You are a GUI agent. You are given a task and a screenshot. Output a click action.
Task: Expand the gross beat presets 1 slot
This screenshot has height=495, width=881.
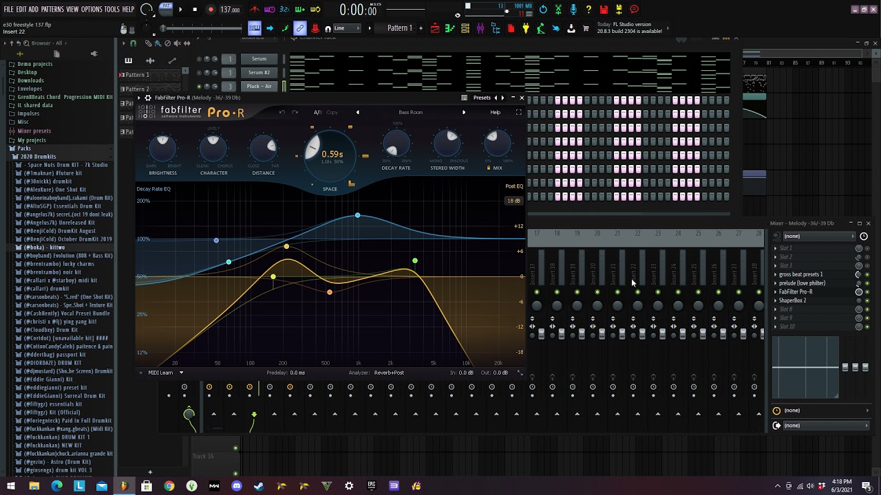pyautogui.click(x=776, y=274)
